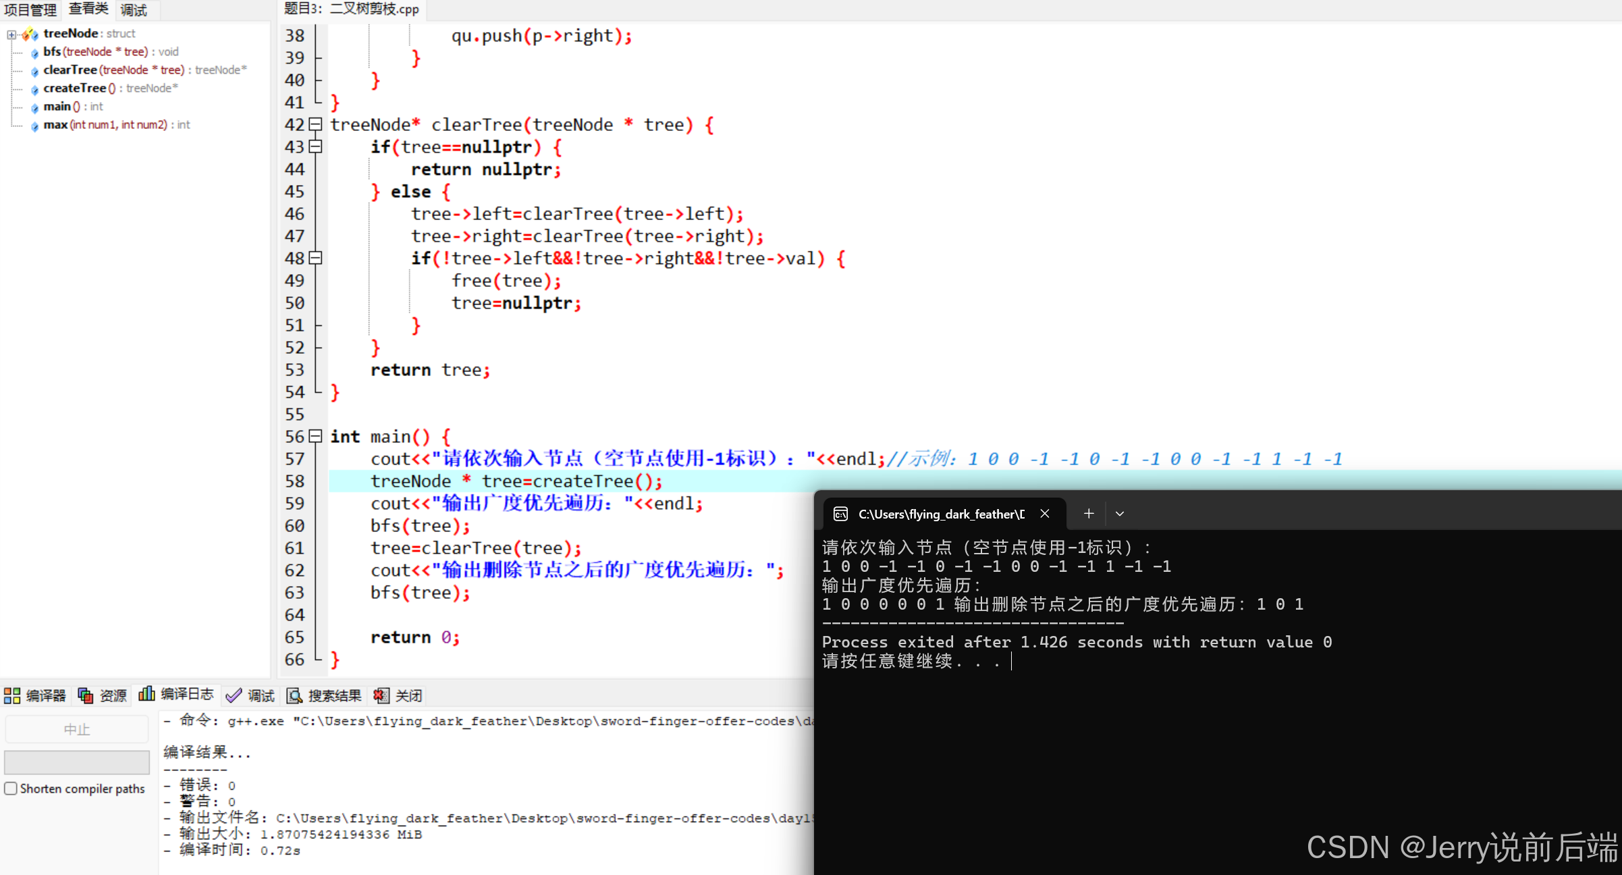Collapse the if-nullptr fold at line 43

click(x=315, y=147)
